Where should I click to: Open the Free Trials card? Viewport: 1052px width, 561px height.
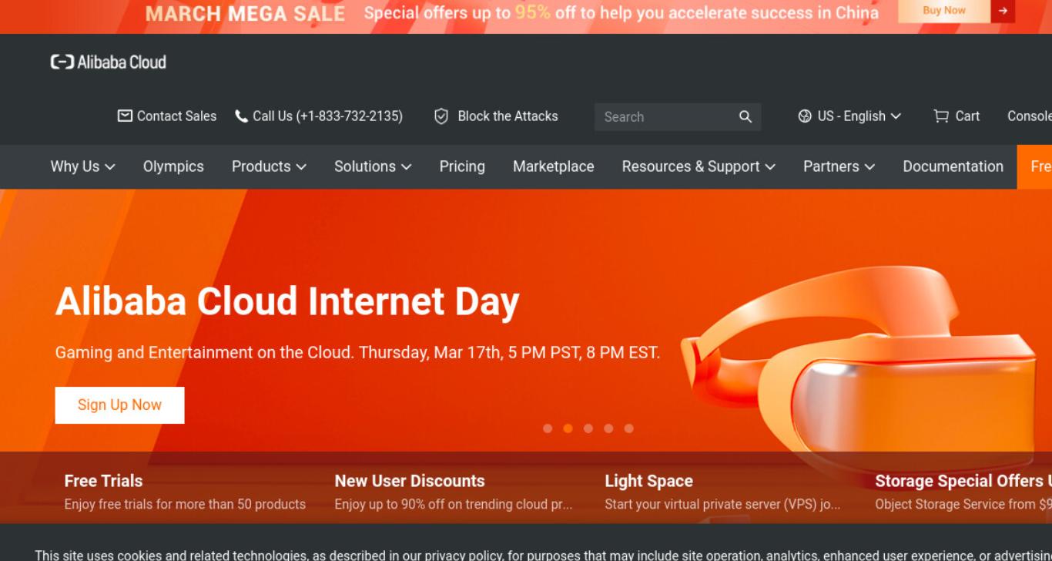[x=185, y=492]
